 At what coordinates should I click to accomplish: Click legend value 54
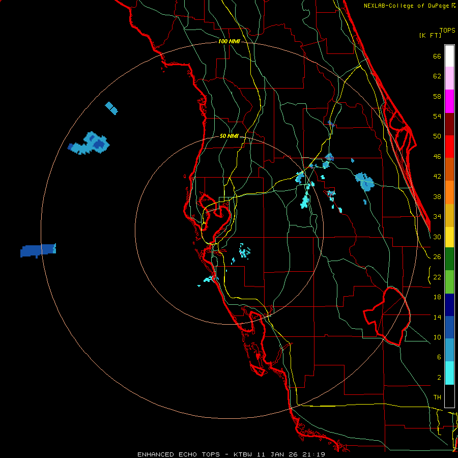point(437,116)
